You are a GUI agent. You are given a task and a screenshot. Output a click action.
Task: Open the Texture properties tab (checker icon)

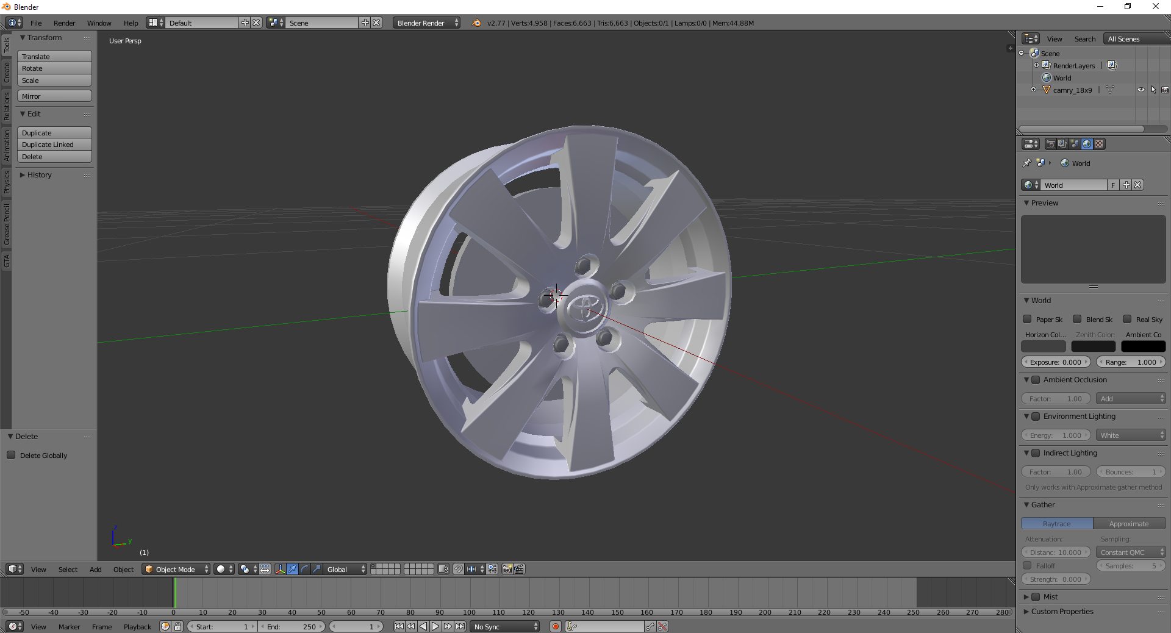pos(1099,144)
